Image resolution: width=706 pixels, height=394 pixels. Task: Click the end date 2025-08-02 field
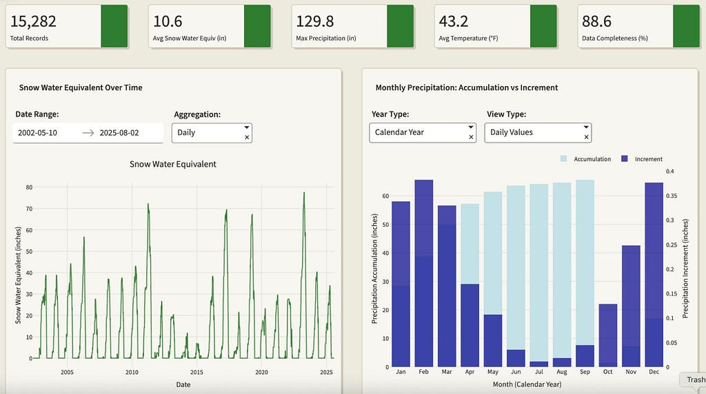point(119,133)
